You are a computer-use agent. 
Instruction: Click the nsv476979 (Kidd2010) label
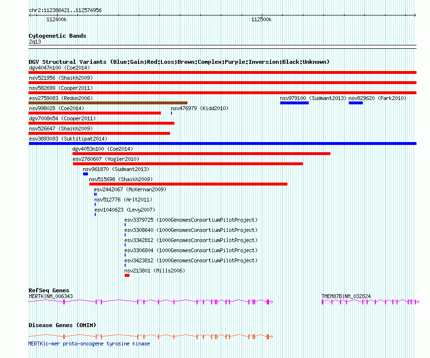pyautogui.click(x=200, y=108)
